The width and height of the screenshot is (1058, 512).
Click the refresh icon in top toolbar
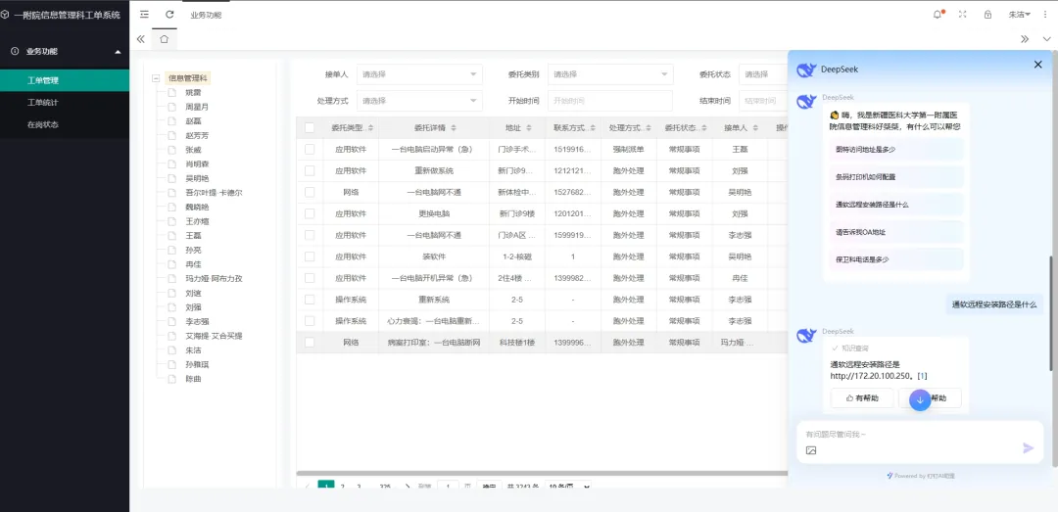[x=169, y=15]
